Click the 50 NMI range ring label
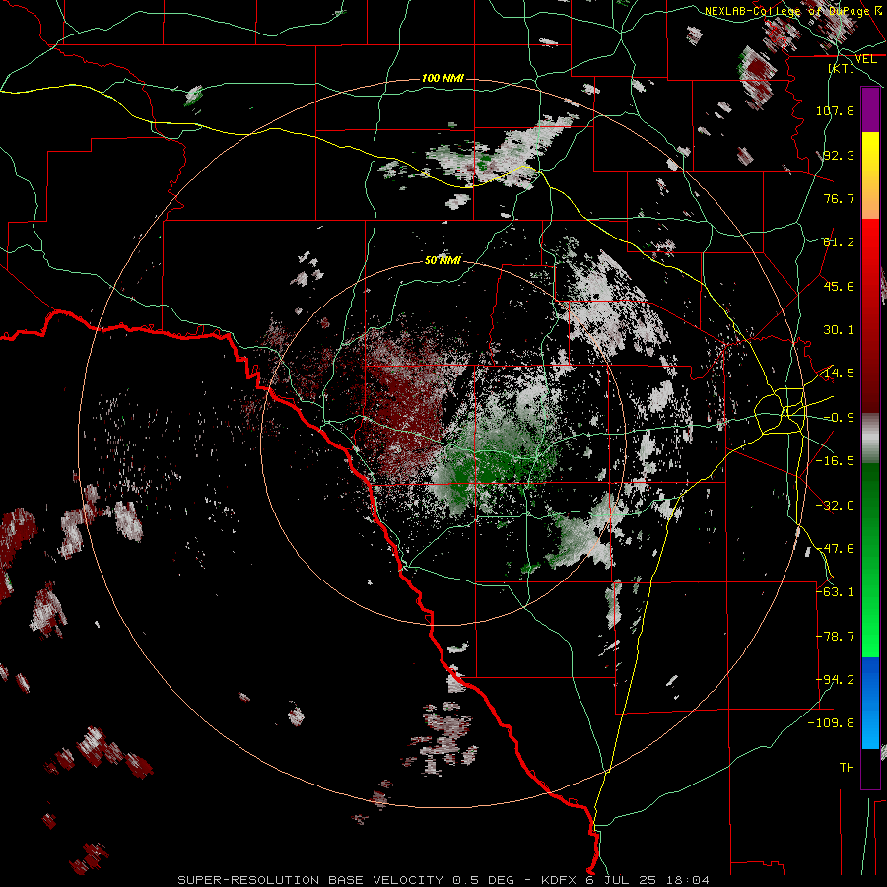 pyautogui.click(x=443, y=261)
